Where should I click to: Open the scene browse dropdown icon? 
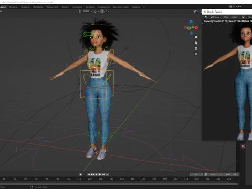click(232, 6)
